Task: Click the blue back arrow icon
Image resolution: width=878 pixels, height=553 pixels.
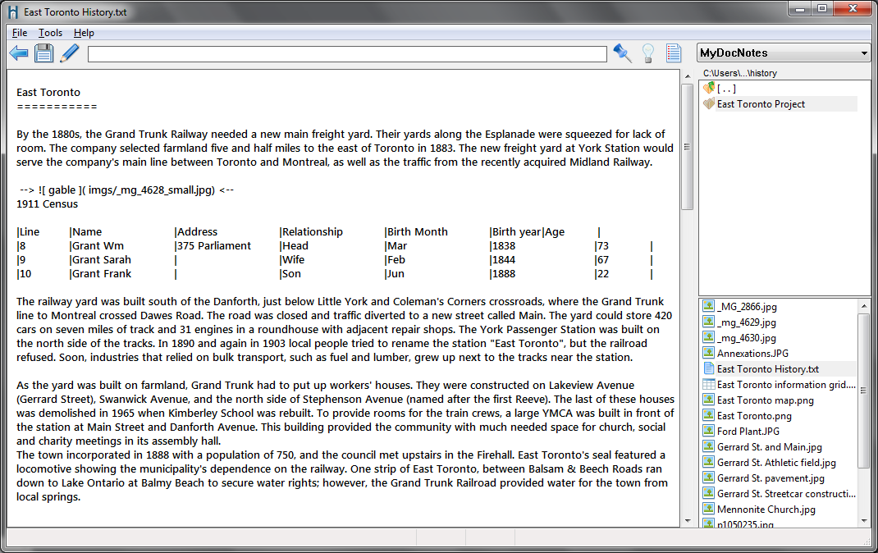Action: pos(19,53)
